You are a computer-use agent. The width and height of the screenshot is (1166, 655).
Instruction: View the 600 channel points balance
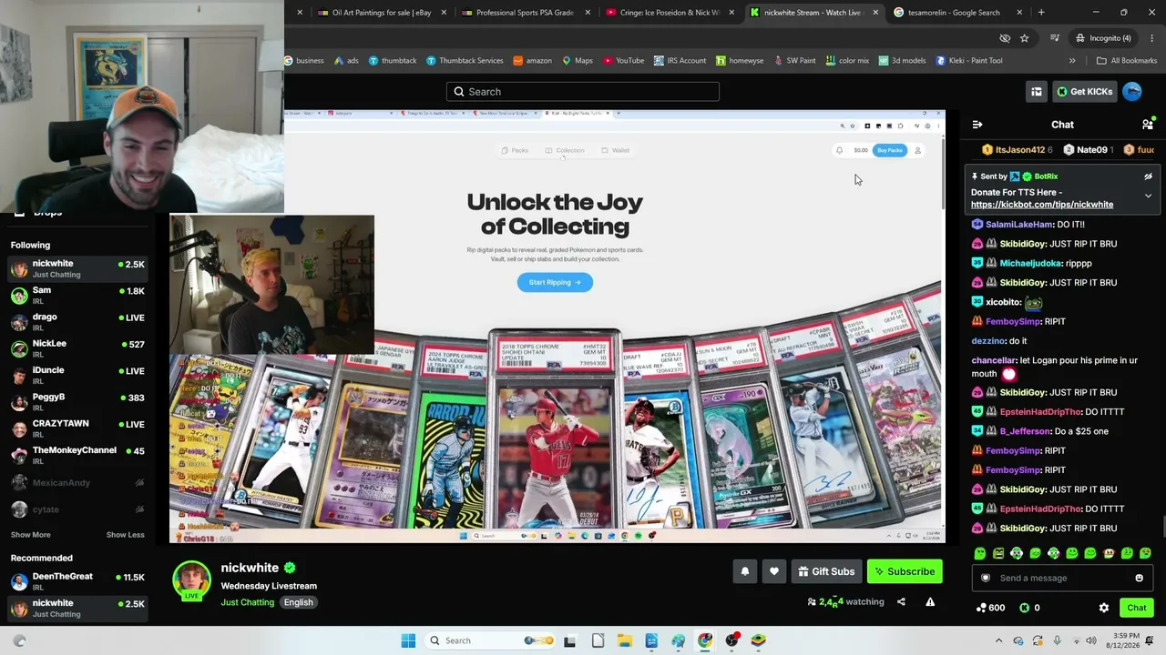[990, 608]
